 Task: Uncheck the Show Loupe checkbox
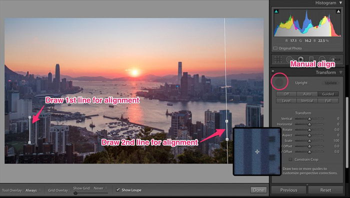pos(118,189)
